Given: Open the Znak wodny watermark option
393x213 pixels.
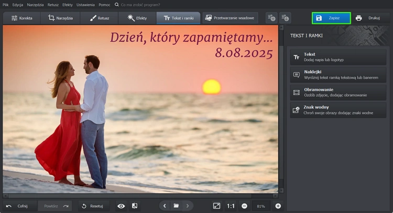Looking at the screenshot, I should 338,110.
